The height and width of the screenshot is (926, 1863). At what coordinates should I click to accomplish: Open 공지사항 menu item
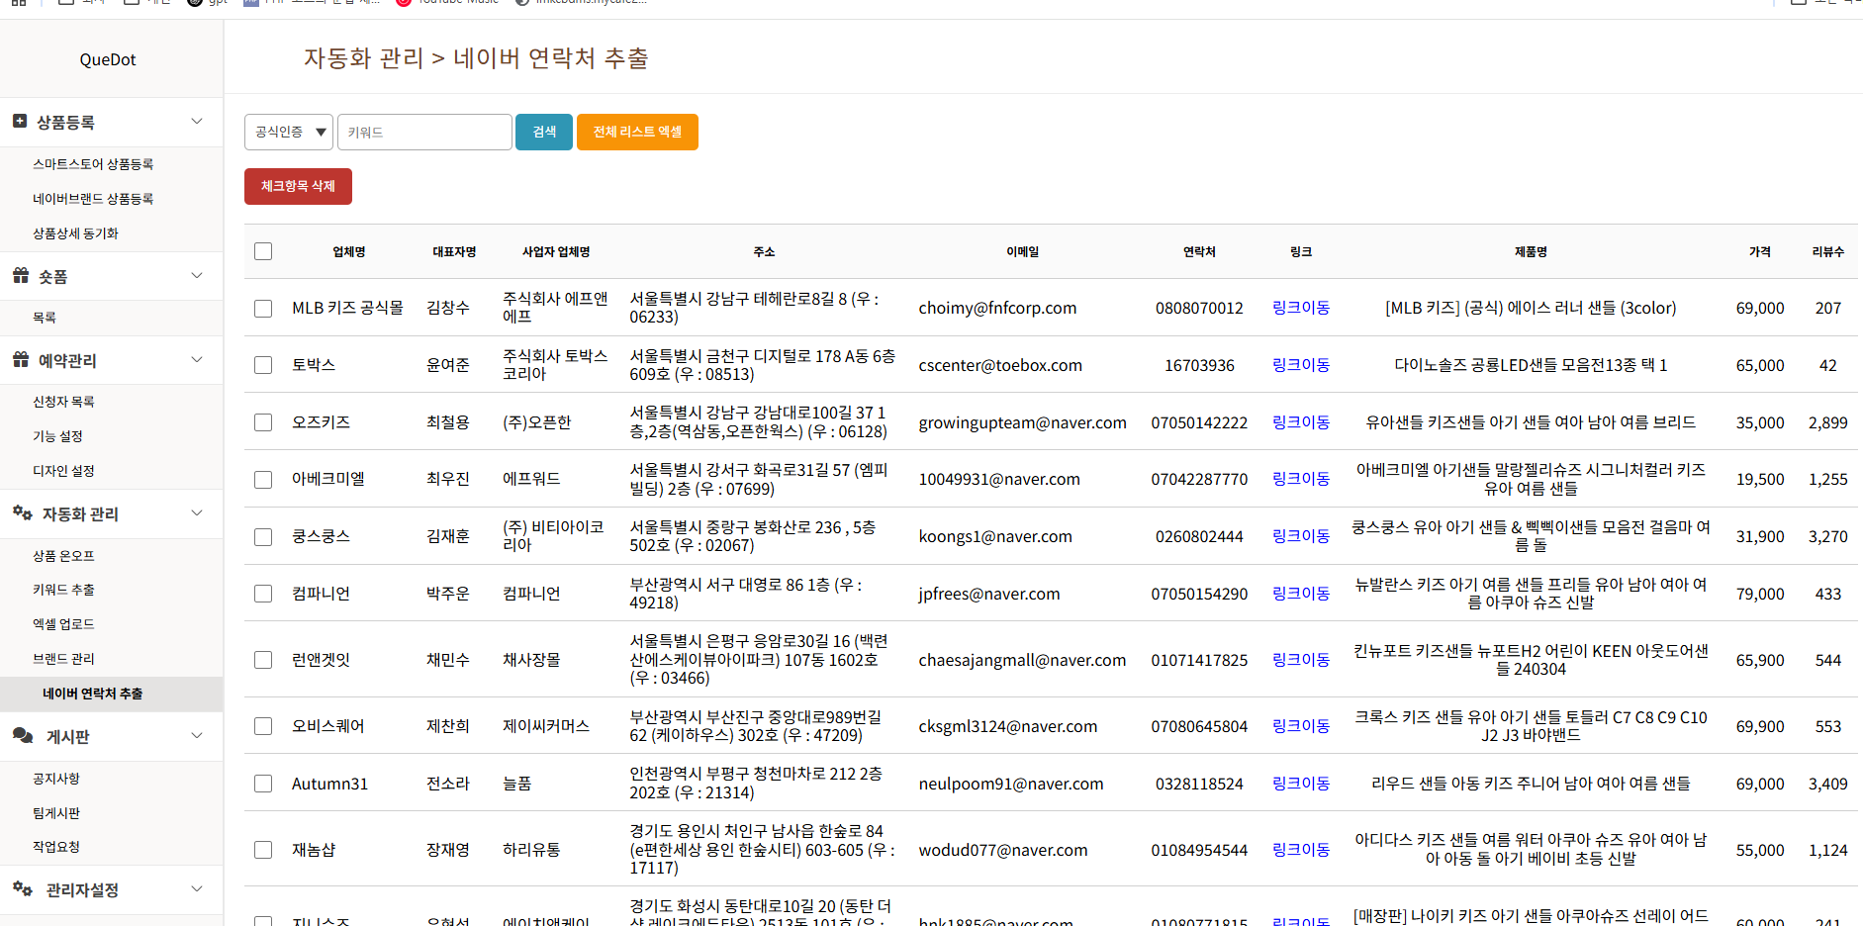click(56, 779)
